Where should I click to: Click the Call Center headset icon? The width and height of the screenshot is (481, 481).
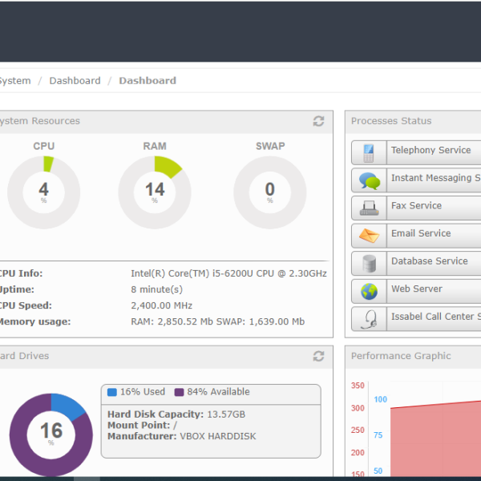coord(369,318)
